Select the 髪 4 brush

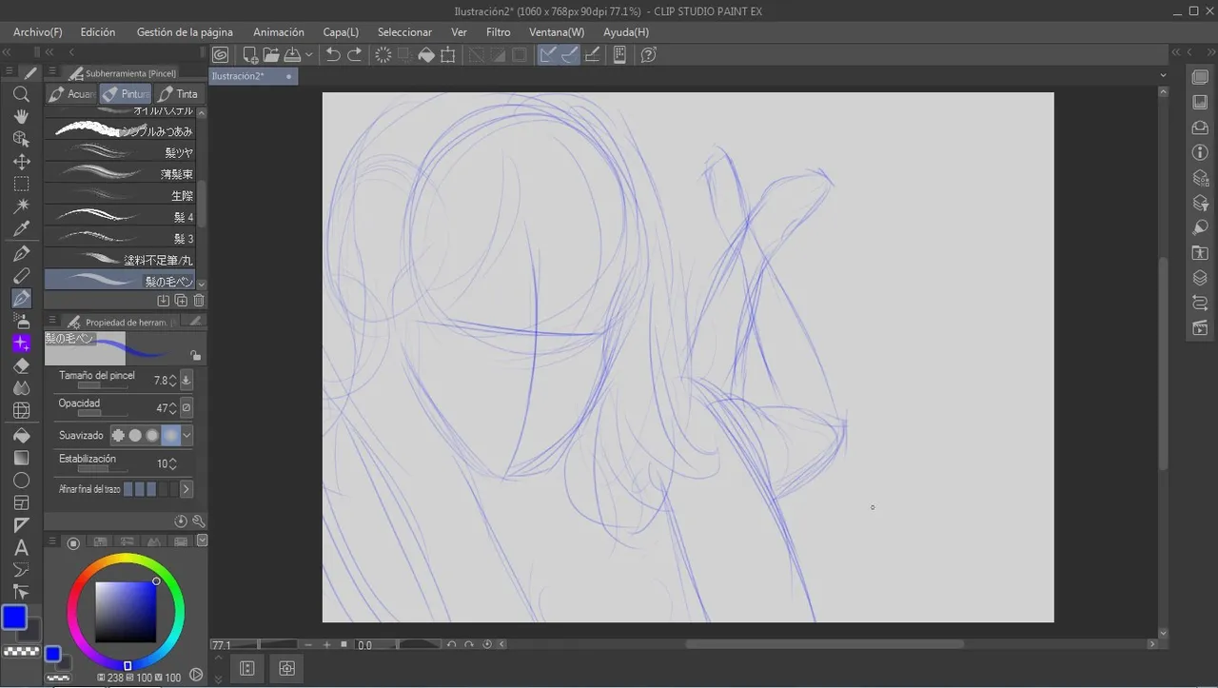(120, 217)
